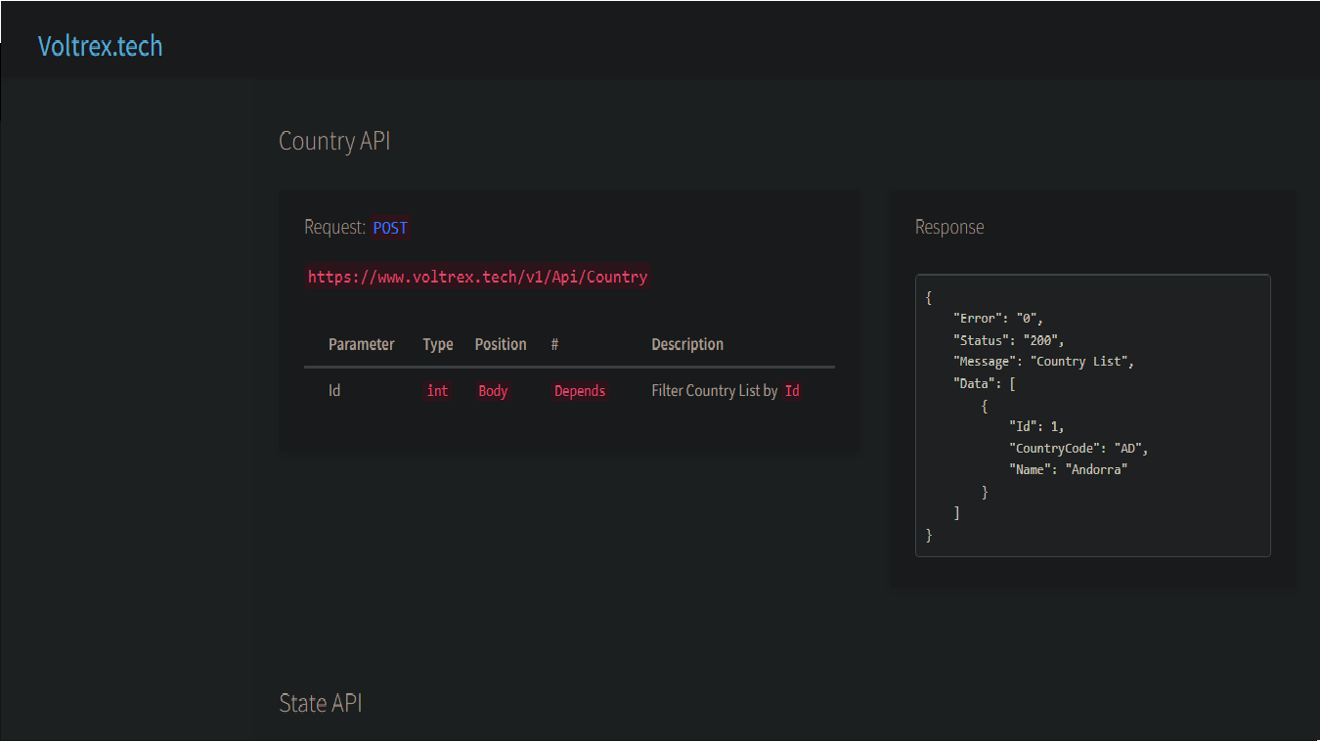
Task: Click the Filter Country List by description
Action: point(715,391)
